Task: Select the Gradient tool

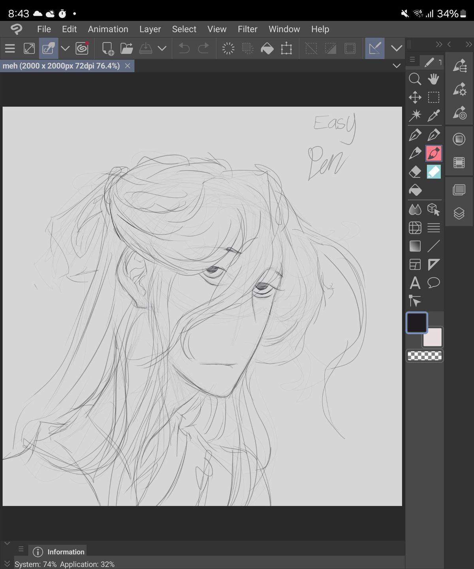Action: click(x=415, y=246)
